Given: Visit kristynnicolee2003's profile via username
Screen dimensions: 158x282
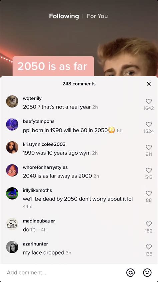Looking at the screenshot, I should 44,144.
